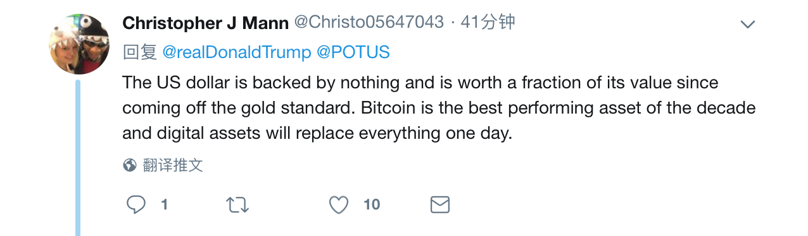The width and height of the screenshot is (808, 236).
Task: Click the 回复 label before the mentions
Action: [139, 52]
